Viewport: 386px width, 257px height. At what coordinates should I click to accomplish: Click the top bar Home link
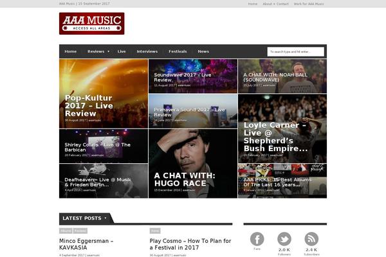(x=253, y=4)
